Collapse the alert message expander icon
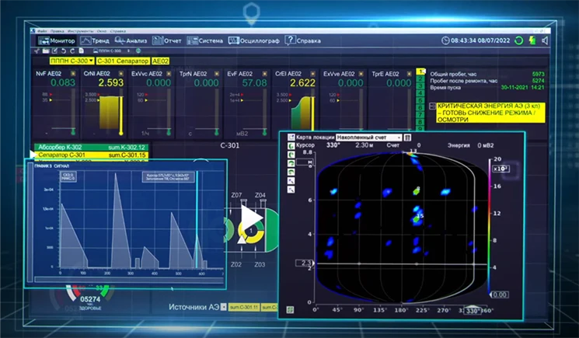579x338 pixels. [432, 106]
